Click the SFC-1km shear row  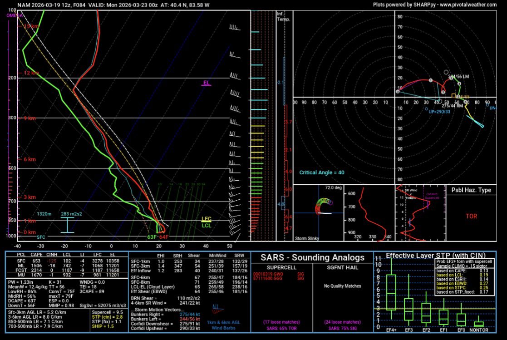tap(189, 261)
